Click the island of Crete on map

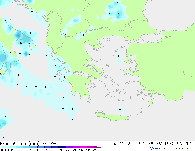pyautogui.click(x=113, y=116)
